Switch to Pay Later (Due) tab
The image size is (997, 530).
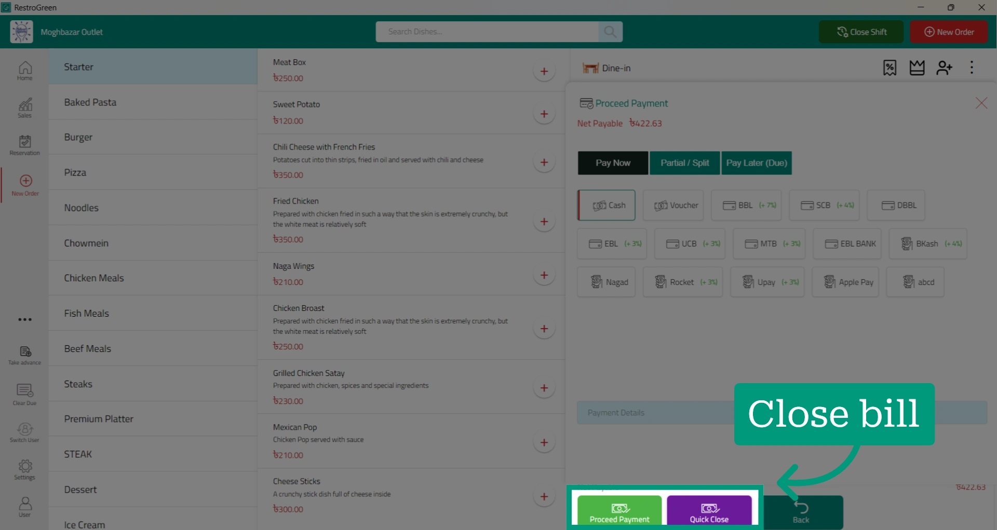(757, 163)
